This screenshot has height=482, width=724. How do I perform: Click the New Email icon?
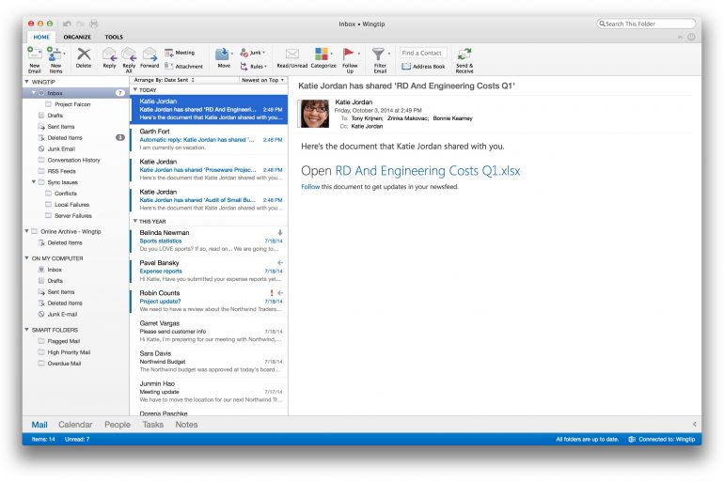pyautogui.click(x=34, y=54)
